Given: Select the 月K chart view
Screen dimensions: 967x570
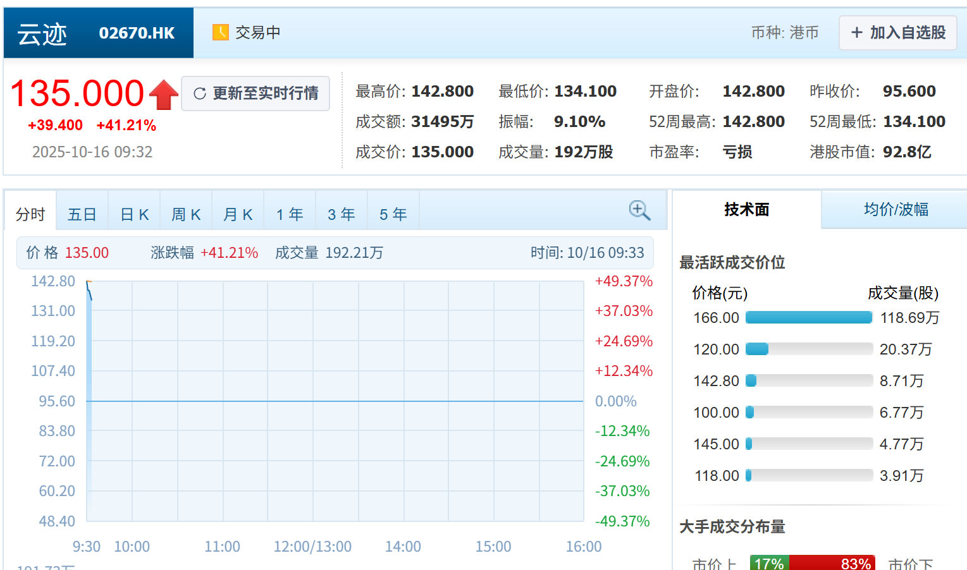Looking at the screenshot, I should [237, 213].
